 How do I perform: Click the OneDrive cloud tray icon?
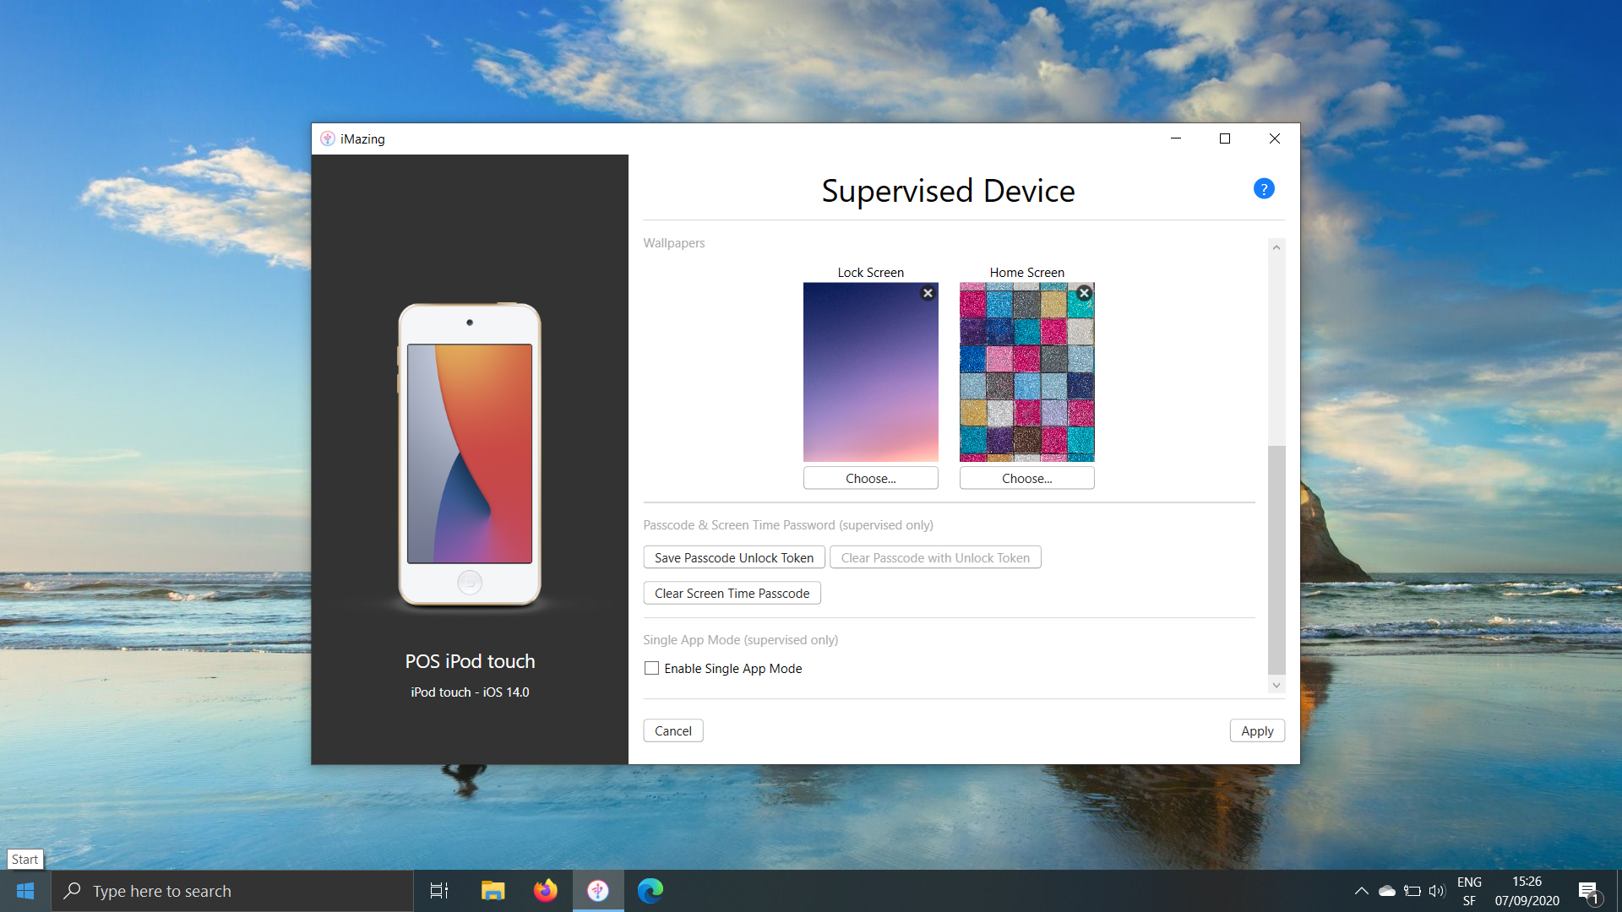pyautogui.click(x=1386, y=891)
